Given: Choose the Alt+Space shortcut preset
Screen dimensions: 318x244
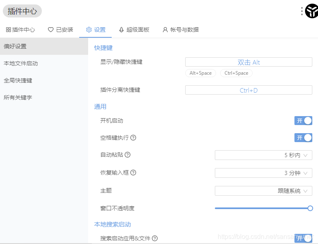Looking at the screenshot, I should click(201, 73).
